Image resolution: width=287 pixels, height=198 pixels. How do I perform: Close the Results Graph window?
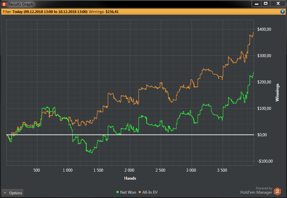(x=278, y=4)
